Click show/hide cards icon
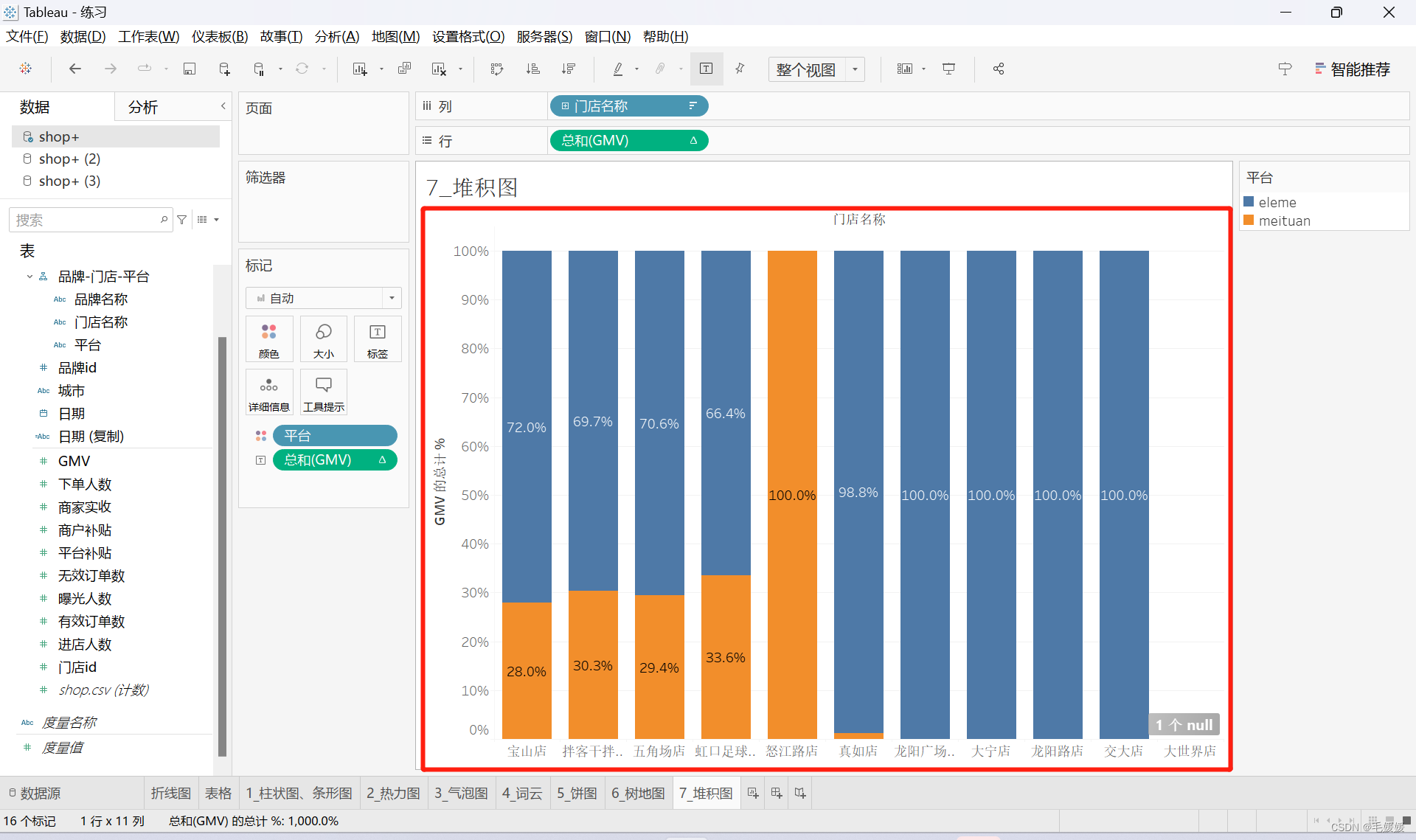This screenshot has width=1416, height=840. click(905, 69)
